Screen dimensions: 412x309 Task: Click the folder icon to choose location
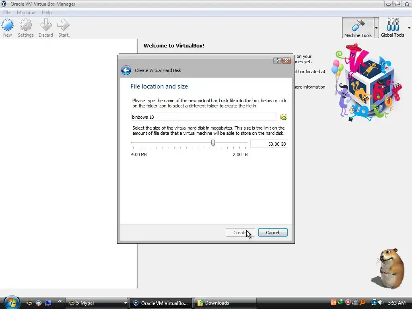pos(283,117)
